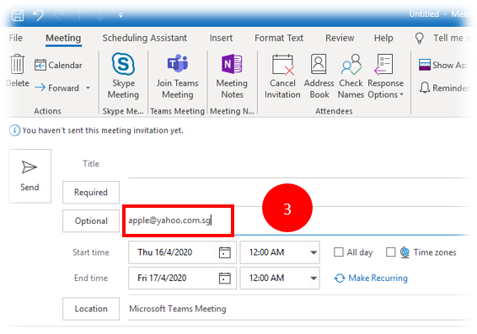Open the Format Text tab
This screenshot has height=334, width=477.
pyautogui.click(x=279, y=38)
